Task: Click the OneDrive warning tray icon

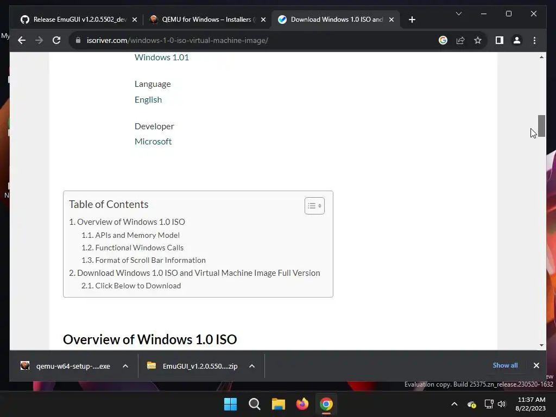Action: [472, 404]
